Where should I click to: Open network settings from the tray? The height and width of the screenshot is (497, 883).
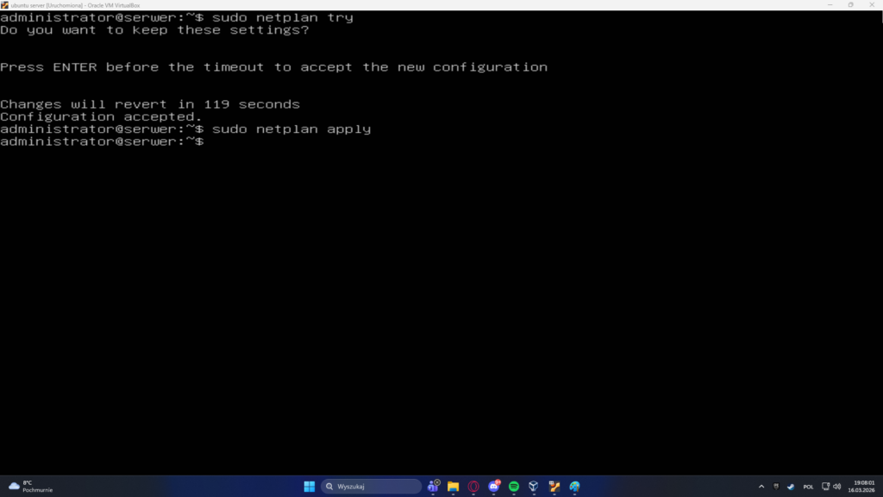(825, 487)
